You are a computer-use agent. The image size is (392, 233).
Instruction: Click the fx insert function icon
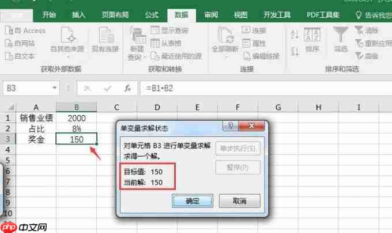[x=128, y=88]
